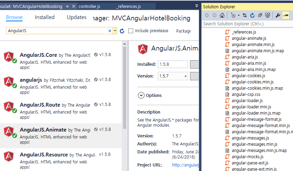
Task: Open the Project URL link
Action: [x=185, y=165]
